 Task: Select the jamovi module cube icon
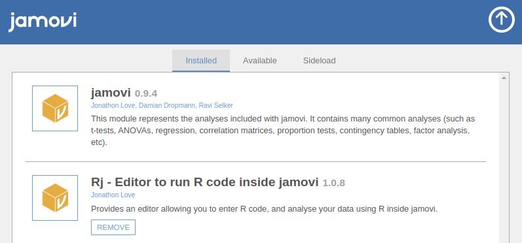[55, 108]
